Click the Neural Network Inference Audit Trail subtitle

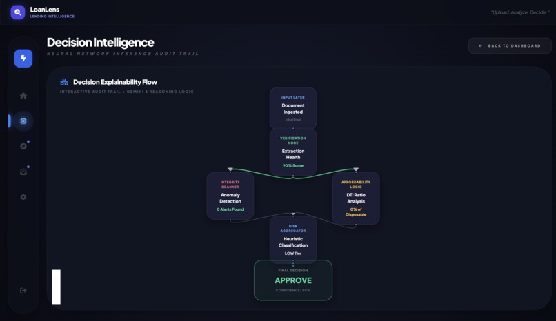[123, 54]
